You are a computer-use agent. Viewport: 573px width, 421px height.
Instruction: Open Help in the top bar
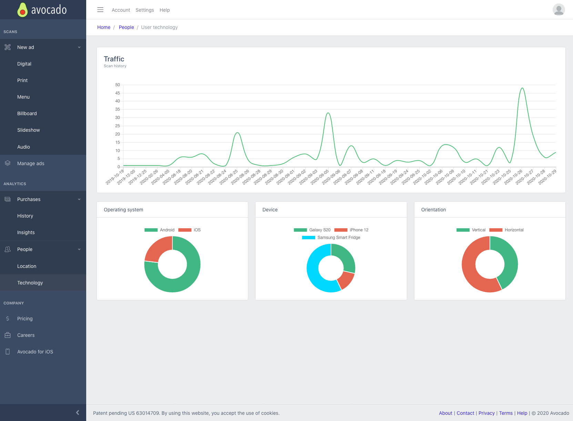point(164,10)
